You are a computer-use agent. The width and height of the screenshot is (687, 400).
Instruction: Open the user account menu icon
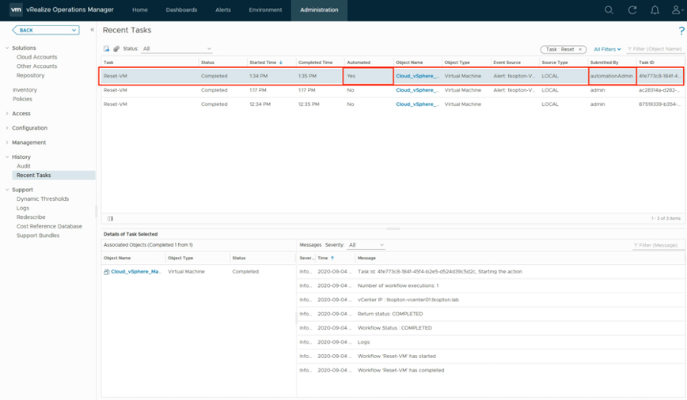677,10
